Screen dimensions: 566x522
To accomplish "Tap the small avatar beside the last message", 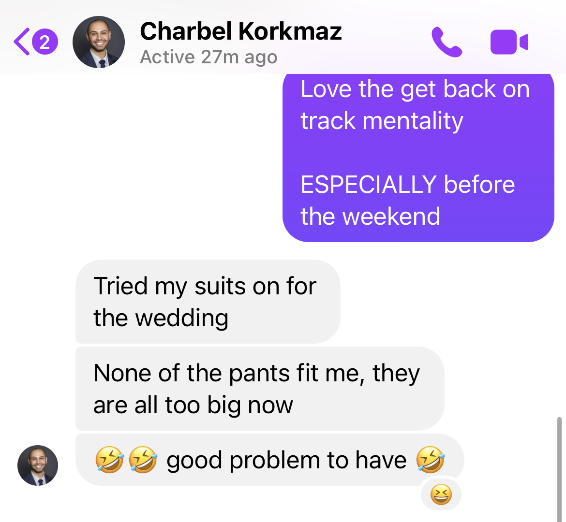I will click(38, 465).
